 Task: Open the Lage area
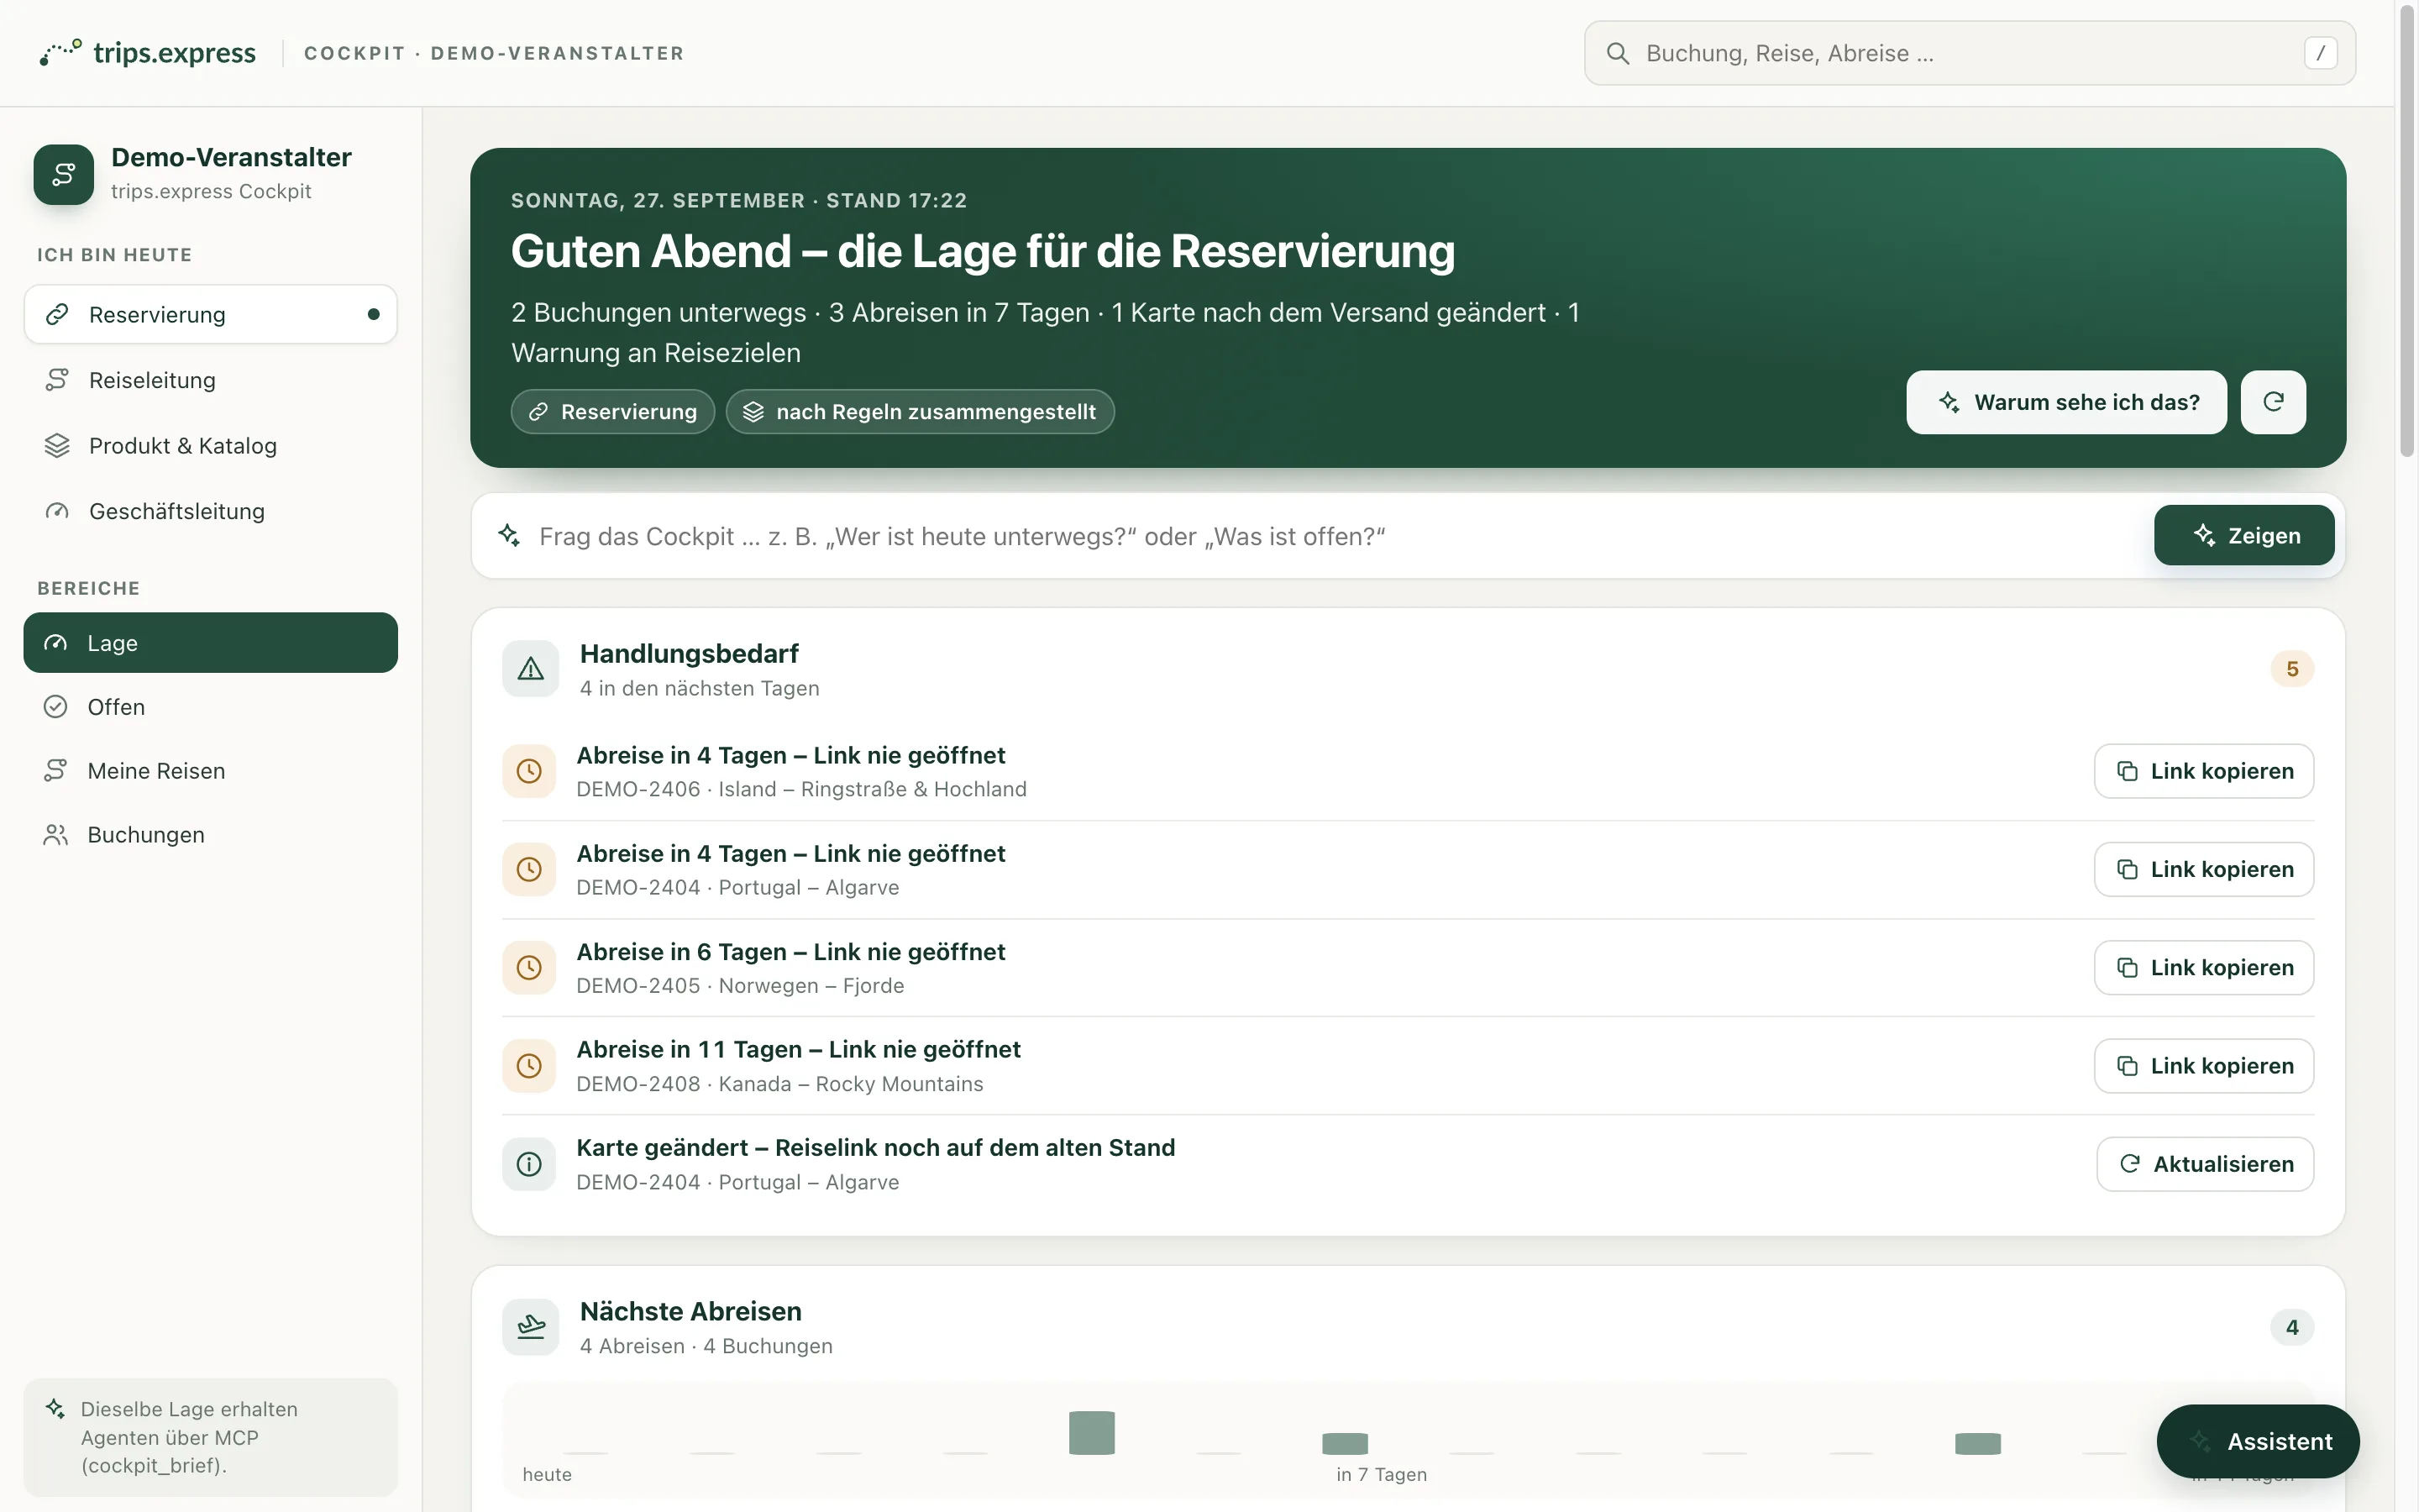coord(211,643)
